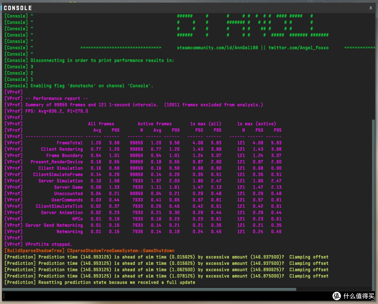Viewport: 378px width, 304px height.
Task: Click the 'VProfLite stopped.' line
Action: tap(38, 244)
